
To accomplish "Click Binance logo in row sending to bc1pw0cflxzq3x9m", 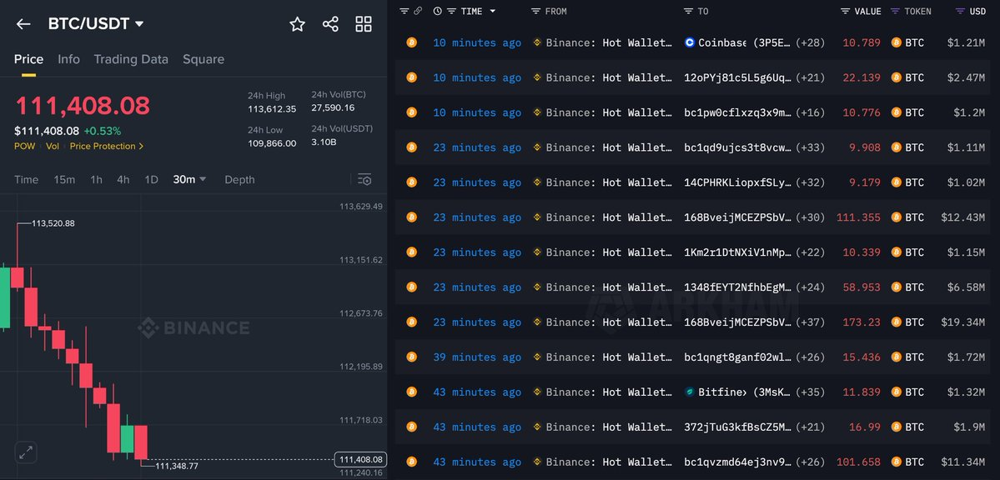I will coord(537,112).
